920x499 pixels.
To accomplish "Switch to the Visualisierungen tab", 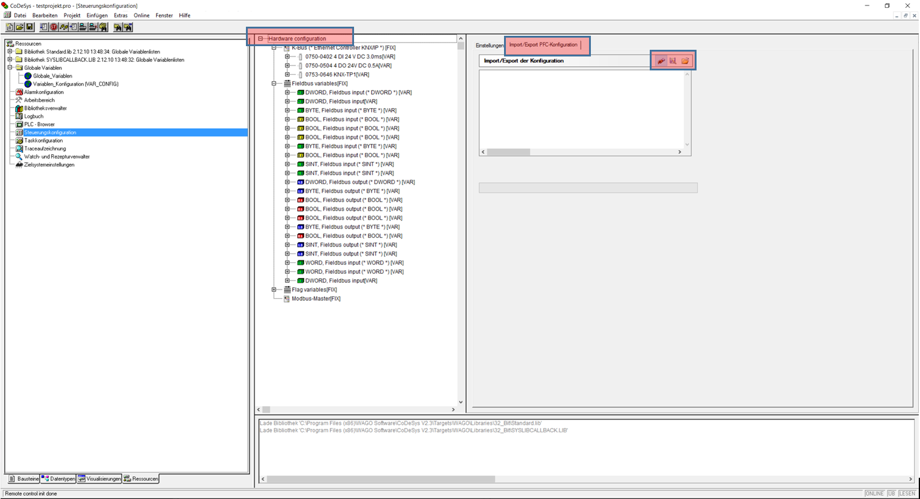I will click(100, 479).
